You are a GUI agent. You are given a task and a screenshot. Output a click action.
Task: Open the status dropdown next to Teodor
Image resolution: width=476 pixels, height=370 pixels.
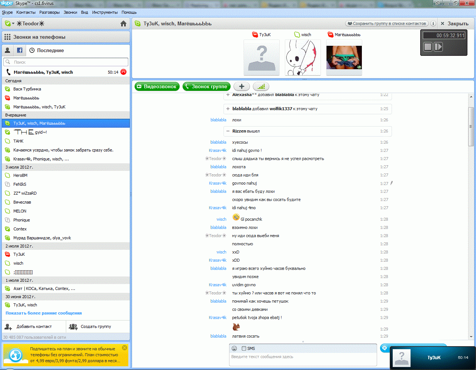9,23
